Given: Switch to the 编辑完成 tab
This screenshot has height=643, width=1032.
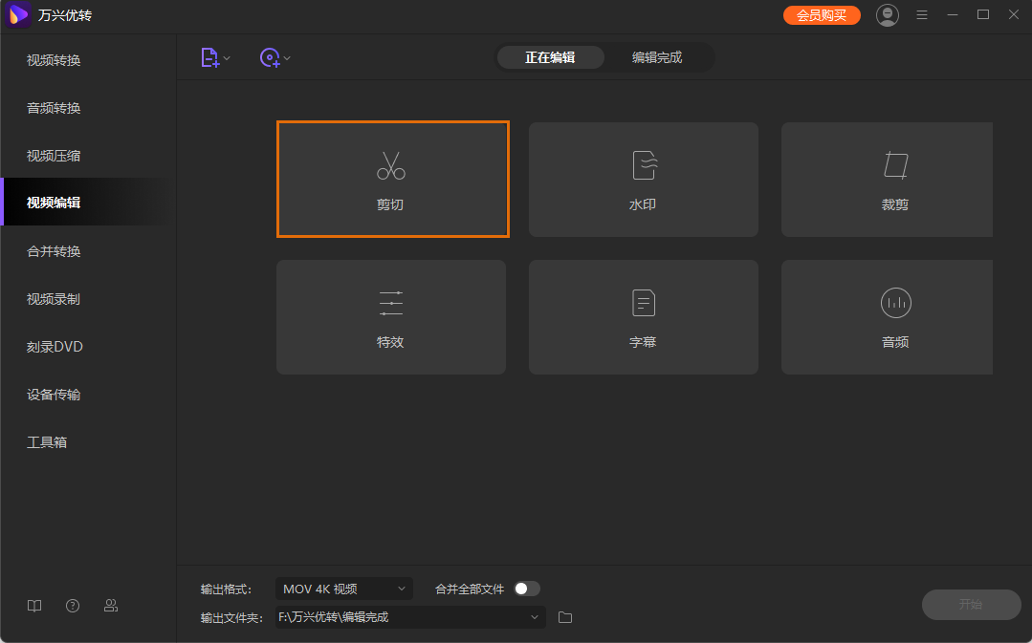Looking at the screenshot, I should 657,57.
